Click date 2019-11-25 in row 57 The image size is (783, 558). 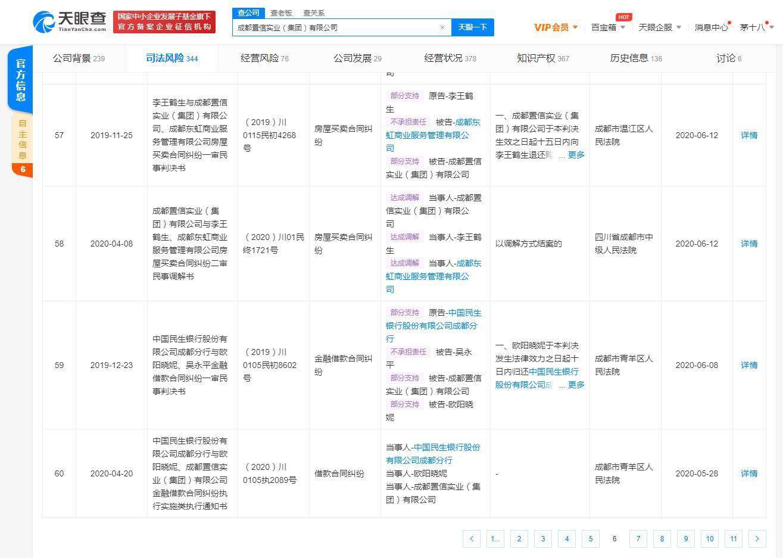pyautogui.click(x=111, y=135)
